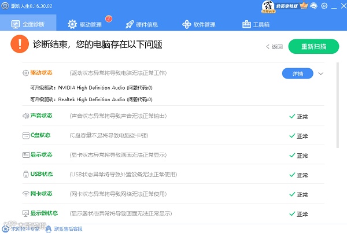Open the 联系售后客服 link
This screenshot has width=347, height=233.
point(68,229)
